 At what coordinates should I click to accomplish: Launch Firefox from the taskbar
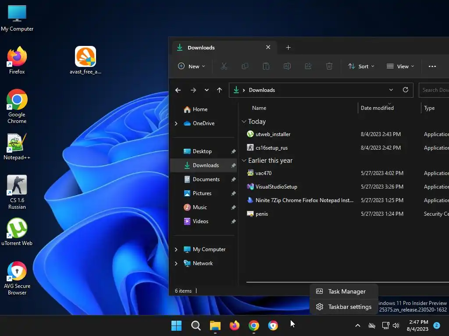point(235,325)
